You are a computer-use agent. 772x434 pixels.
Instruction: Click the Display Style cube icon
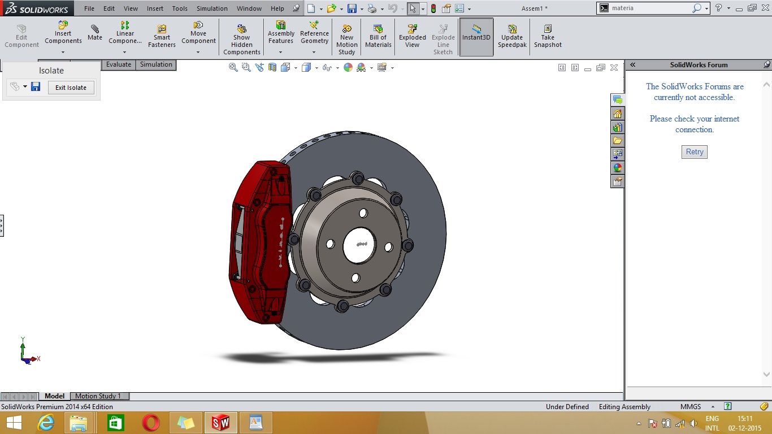click(x=306, y=67)
